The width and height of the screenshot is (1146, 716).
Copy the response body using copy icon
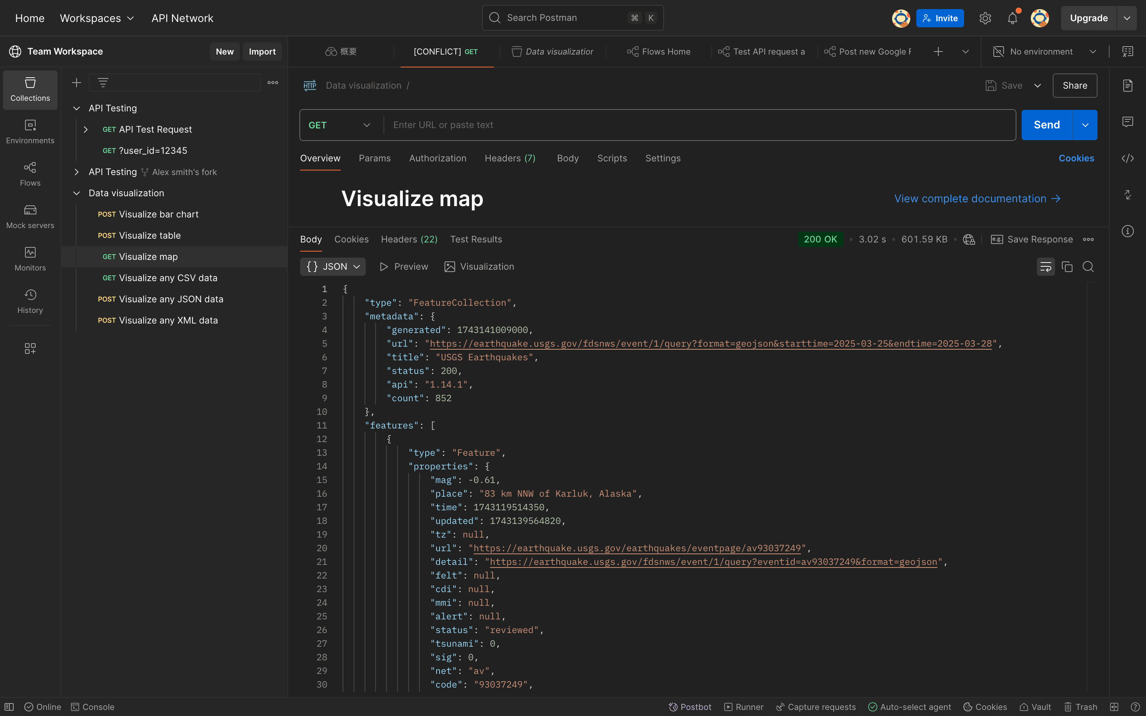[1067, 267]
